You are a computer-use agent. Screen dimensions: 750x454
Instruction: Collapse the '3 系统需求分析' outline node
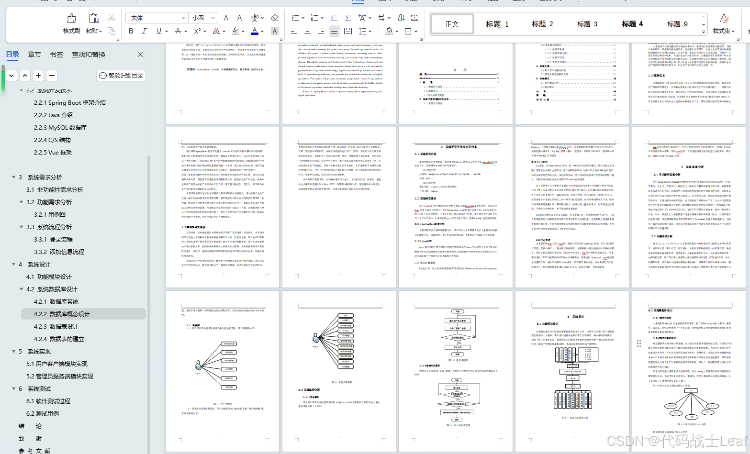(x=13, y=177)
